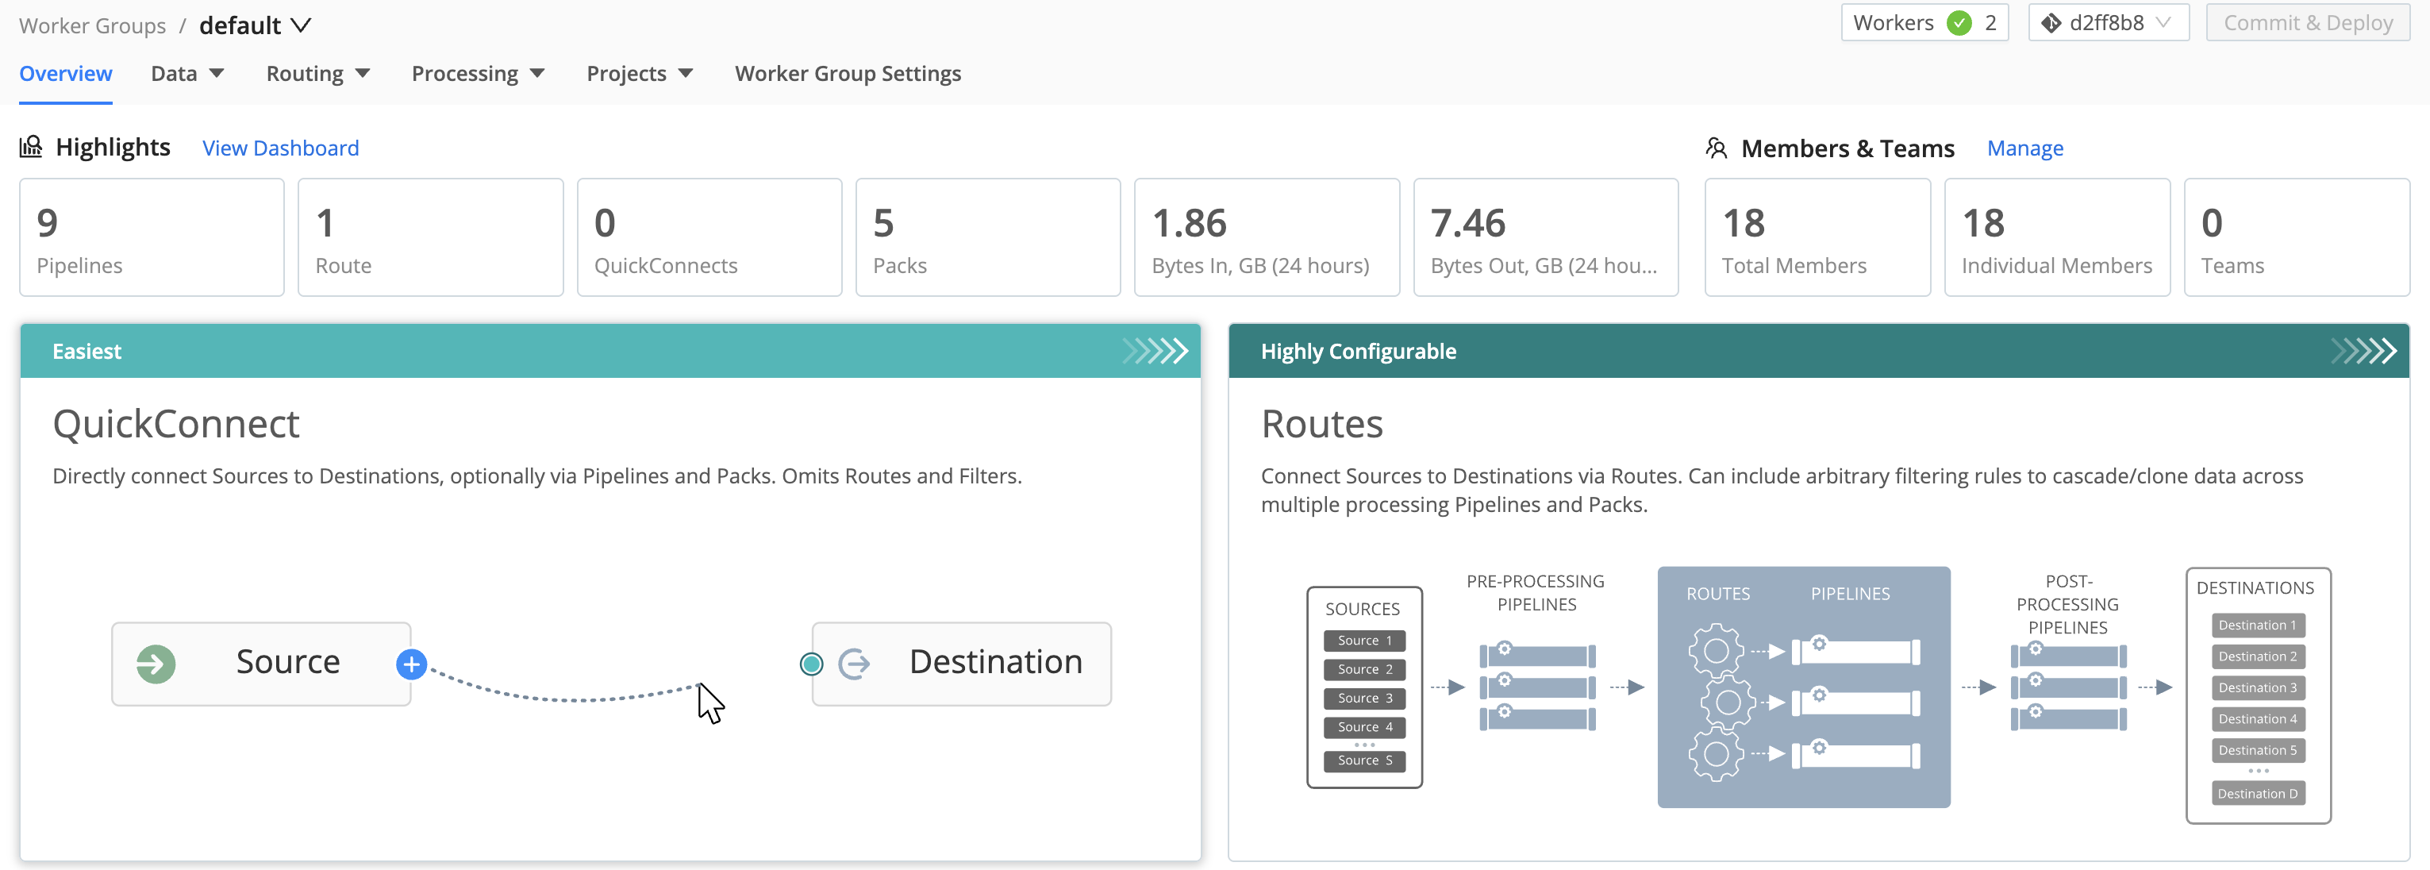Click the green health check icon beside Workers
2430x870 pixels.
(1962, 23)
